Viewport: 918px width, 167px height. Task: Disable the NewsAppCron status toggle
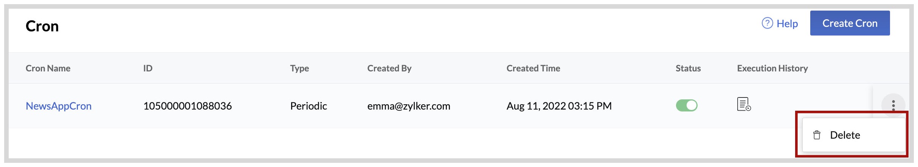[687, 105]
